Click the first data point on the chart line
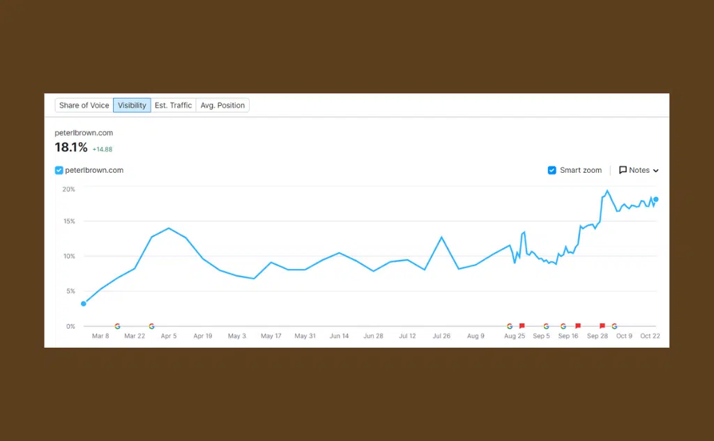 click(x=84, y=304)
